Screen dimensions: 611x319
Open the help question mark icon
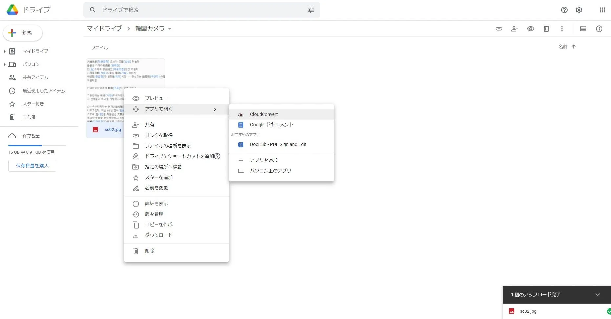coord(564,10)
